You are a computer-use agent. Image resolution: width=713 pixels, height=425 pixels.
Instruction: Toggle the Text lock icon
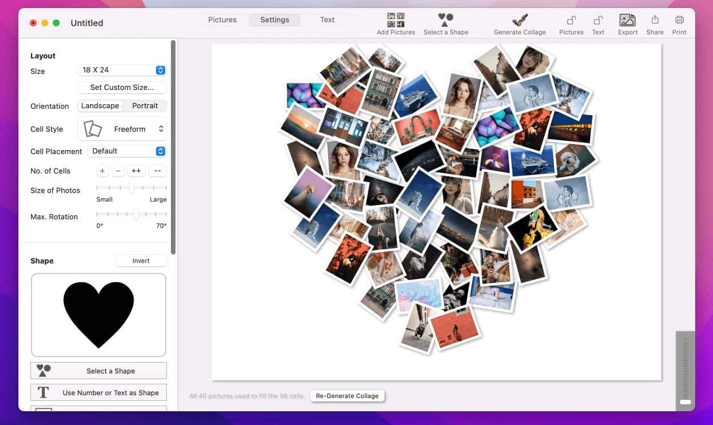coord(598,21)
